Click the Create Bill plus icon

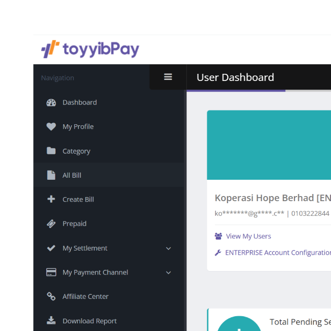(x=51, y=199)
